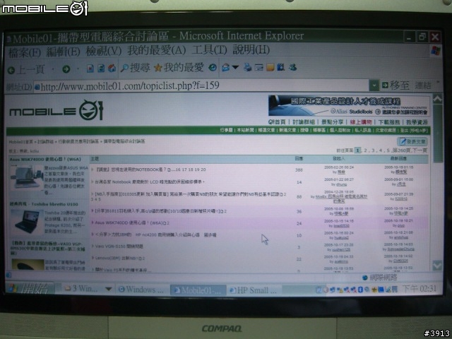Open the Edit (編輯) menu
The image size is (452, 339).
pos(63,52)
